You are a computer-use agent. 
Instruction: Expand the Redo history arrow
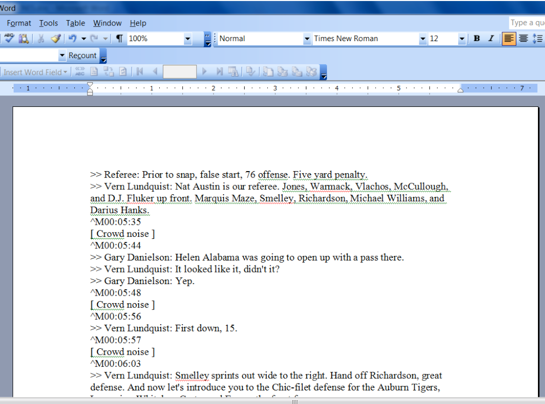[x=105, y=38]
